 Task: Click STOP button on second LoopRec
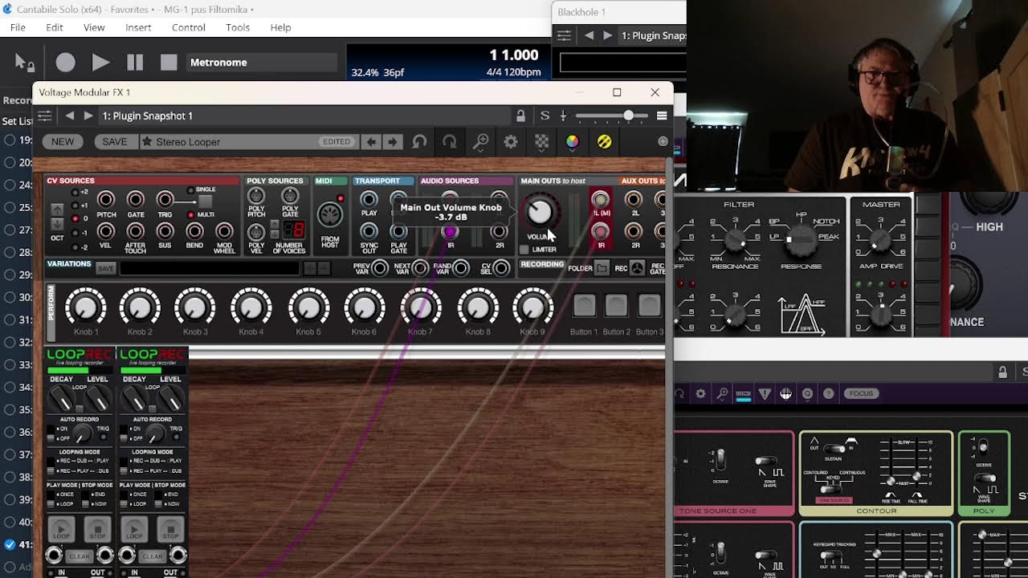point(170,530)
